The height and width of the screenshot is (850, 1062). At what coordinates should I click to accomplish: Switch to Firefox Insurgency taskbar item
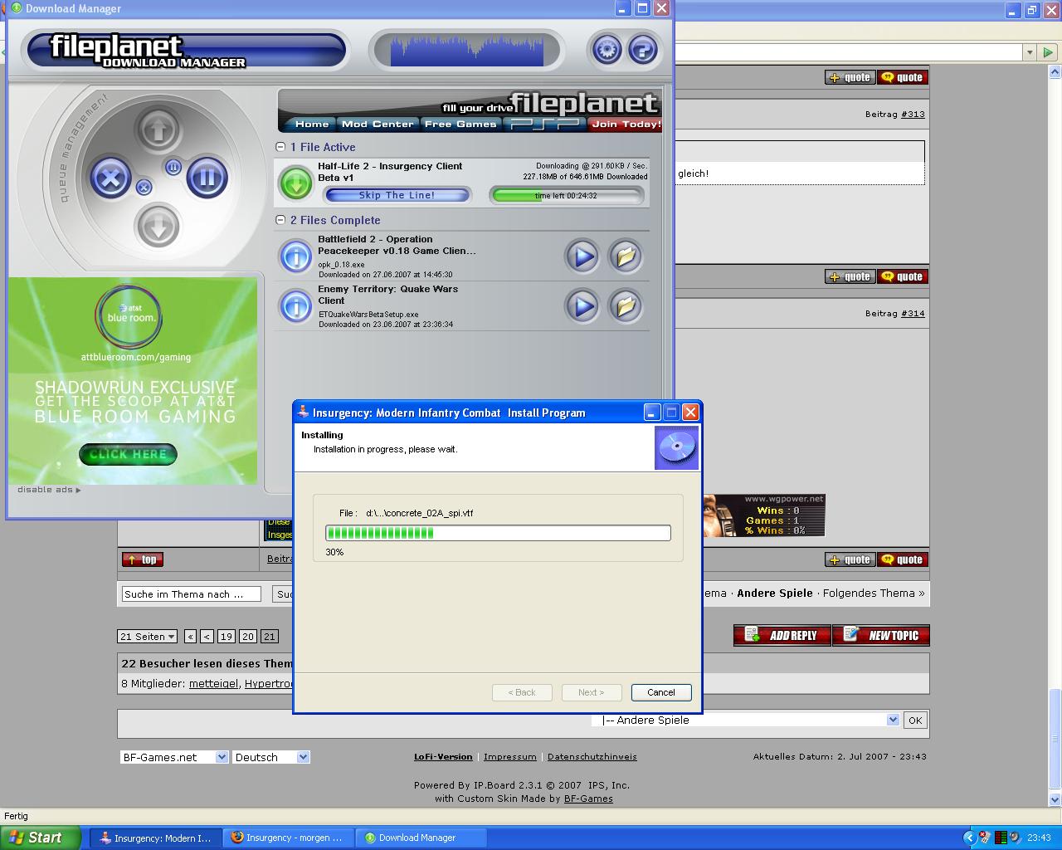[x=290, y=838]
